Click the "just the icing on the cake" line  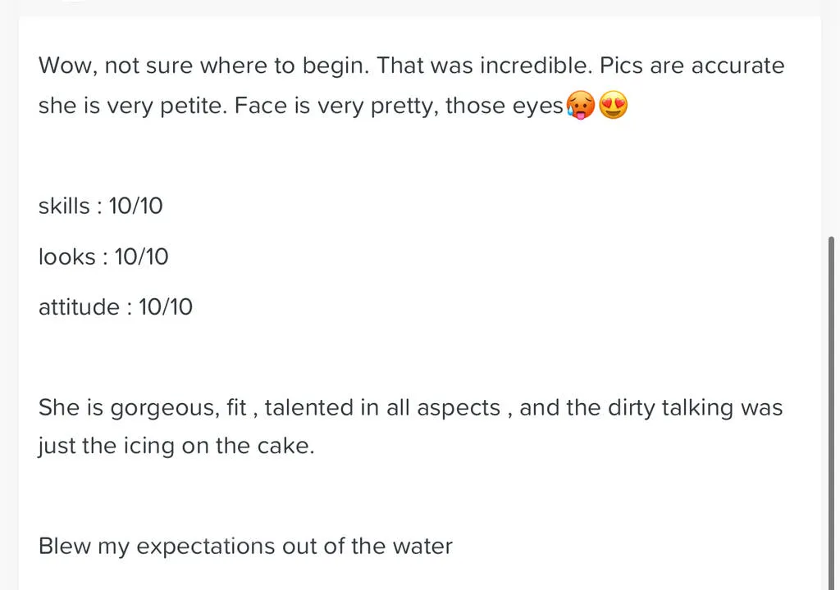pyautogui.click(x=176, y=447)
